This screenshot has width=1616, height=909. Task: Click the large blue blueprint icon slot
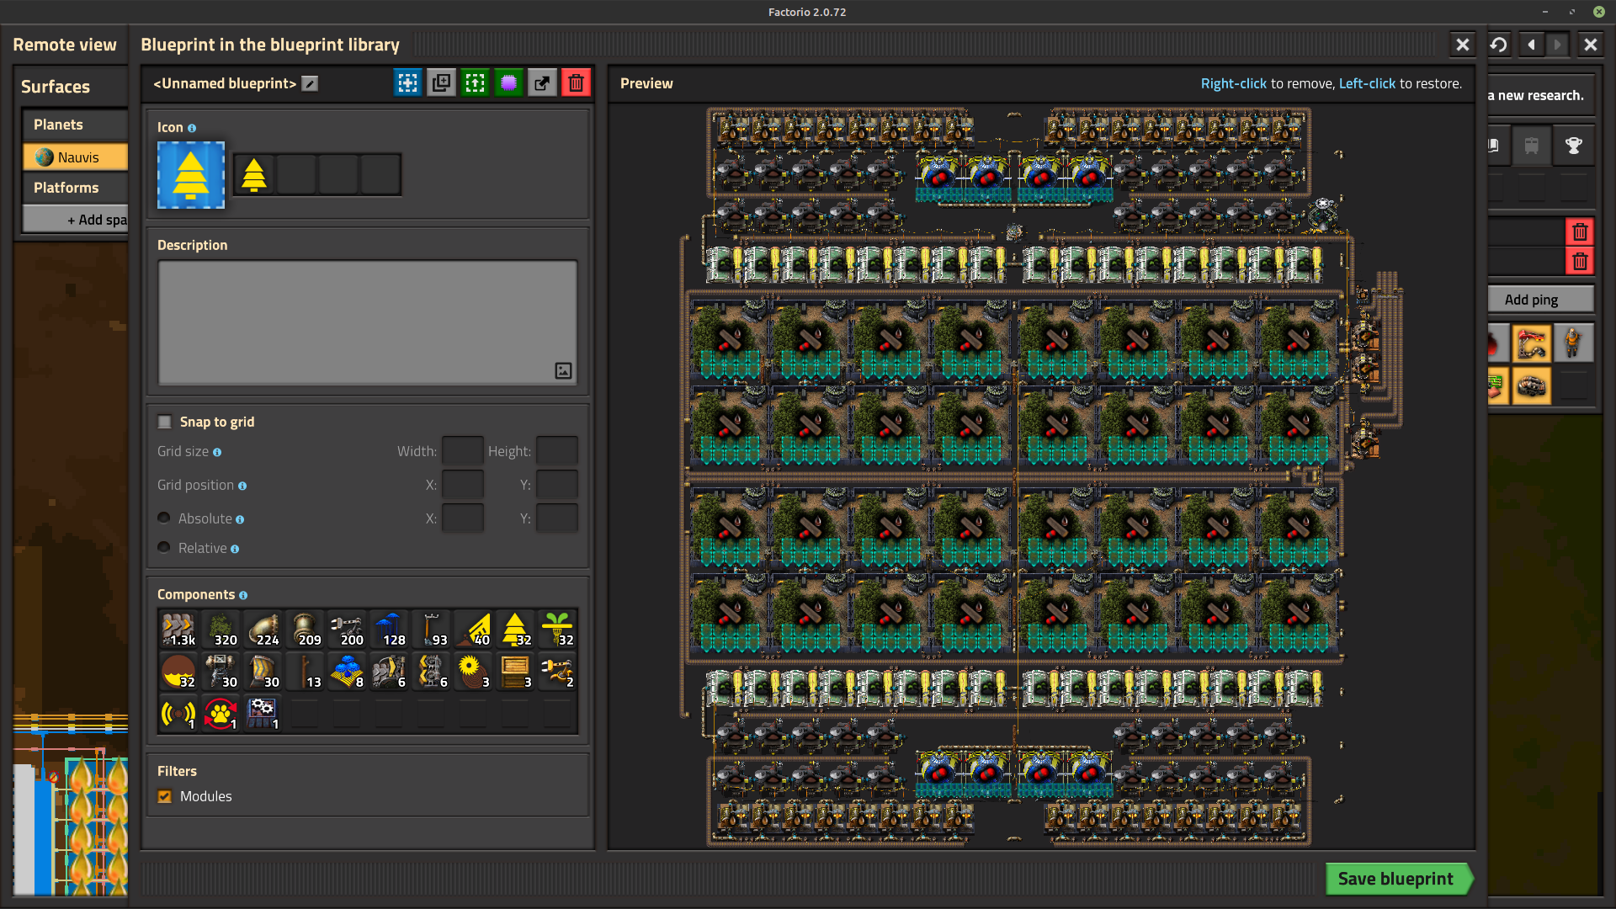point(191,175)
